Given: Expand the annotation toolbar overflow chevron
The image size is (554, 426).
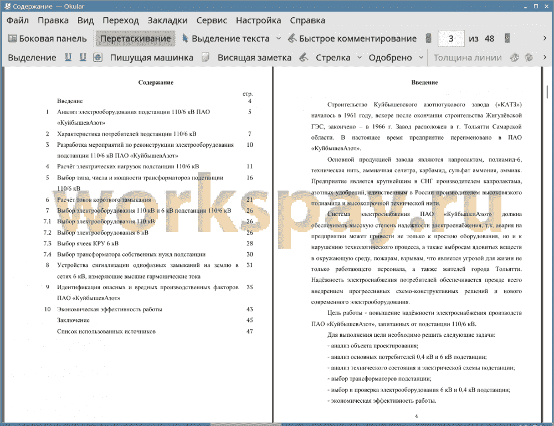Looking at the screenshot, I should pyautogui.click(x=545, y=57).
